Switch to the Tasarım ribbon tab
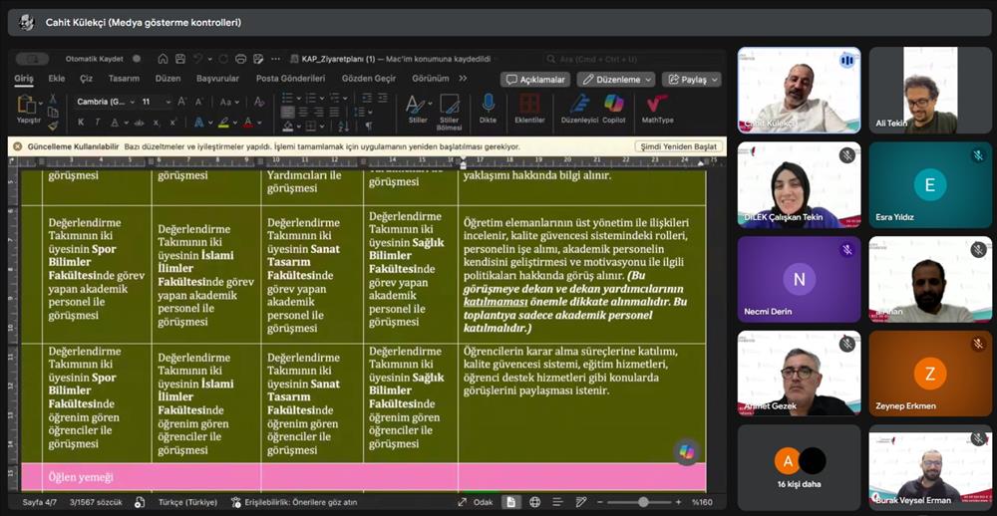Viewport: 997px width, 516px height. (x=124, y=79)
